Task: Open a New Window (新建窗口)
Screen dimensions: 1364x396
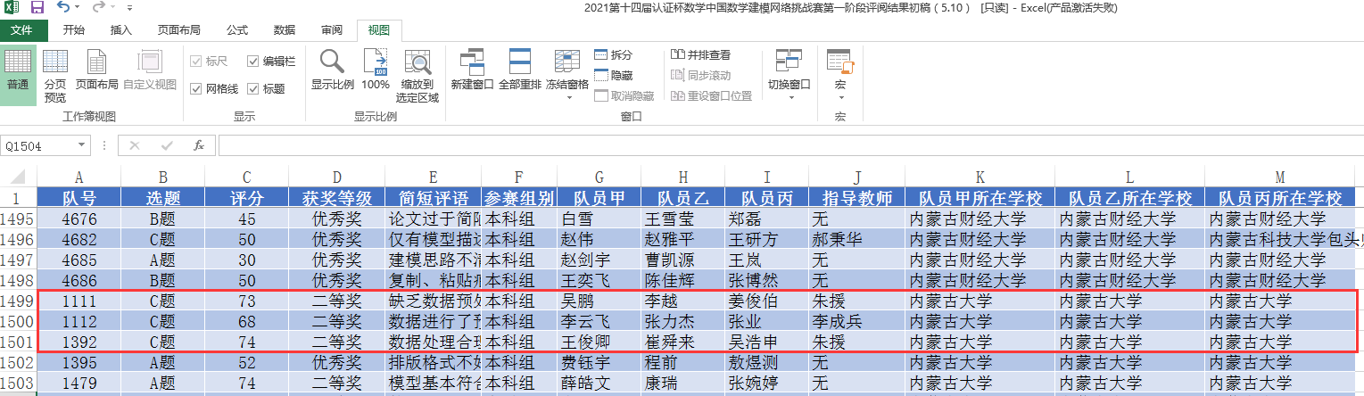Action: (472, 71)
